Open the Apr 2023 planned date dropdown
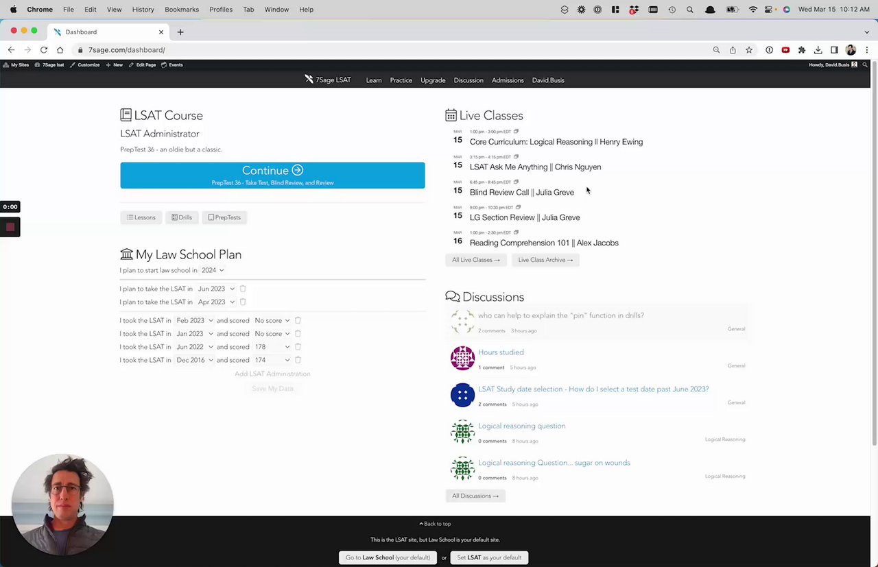 point(216,302)
